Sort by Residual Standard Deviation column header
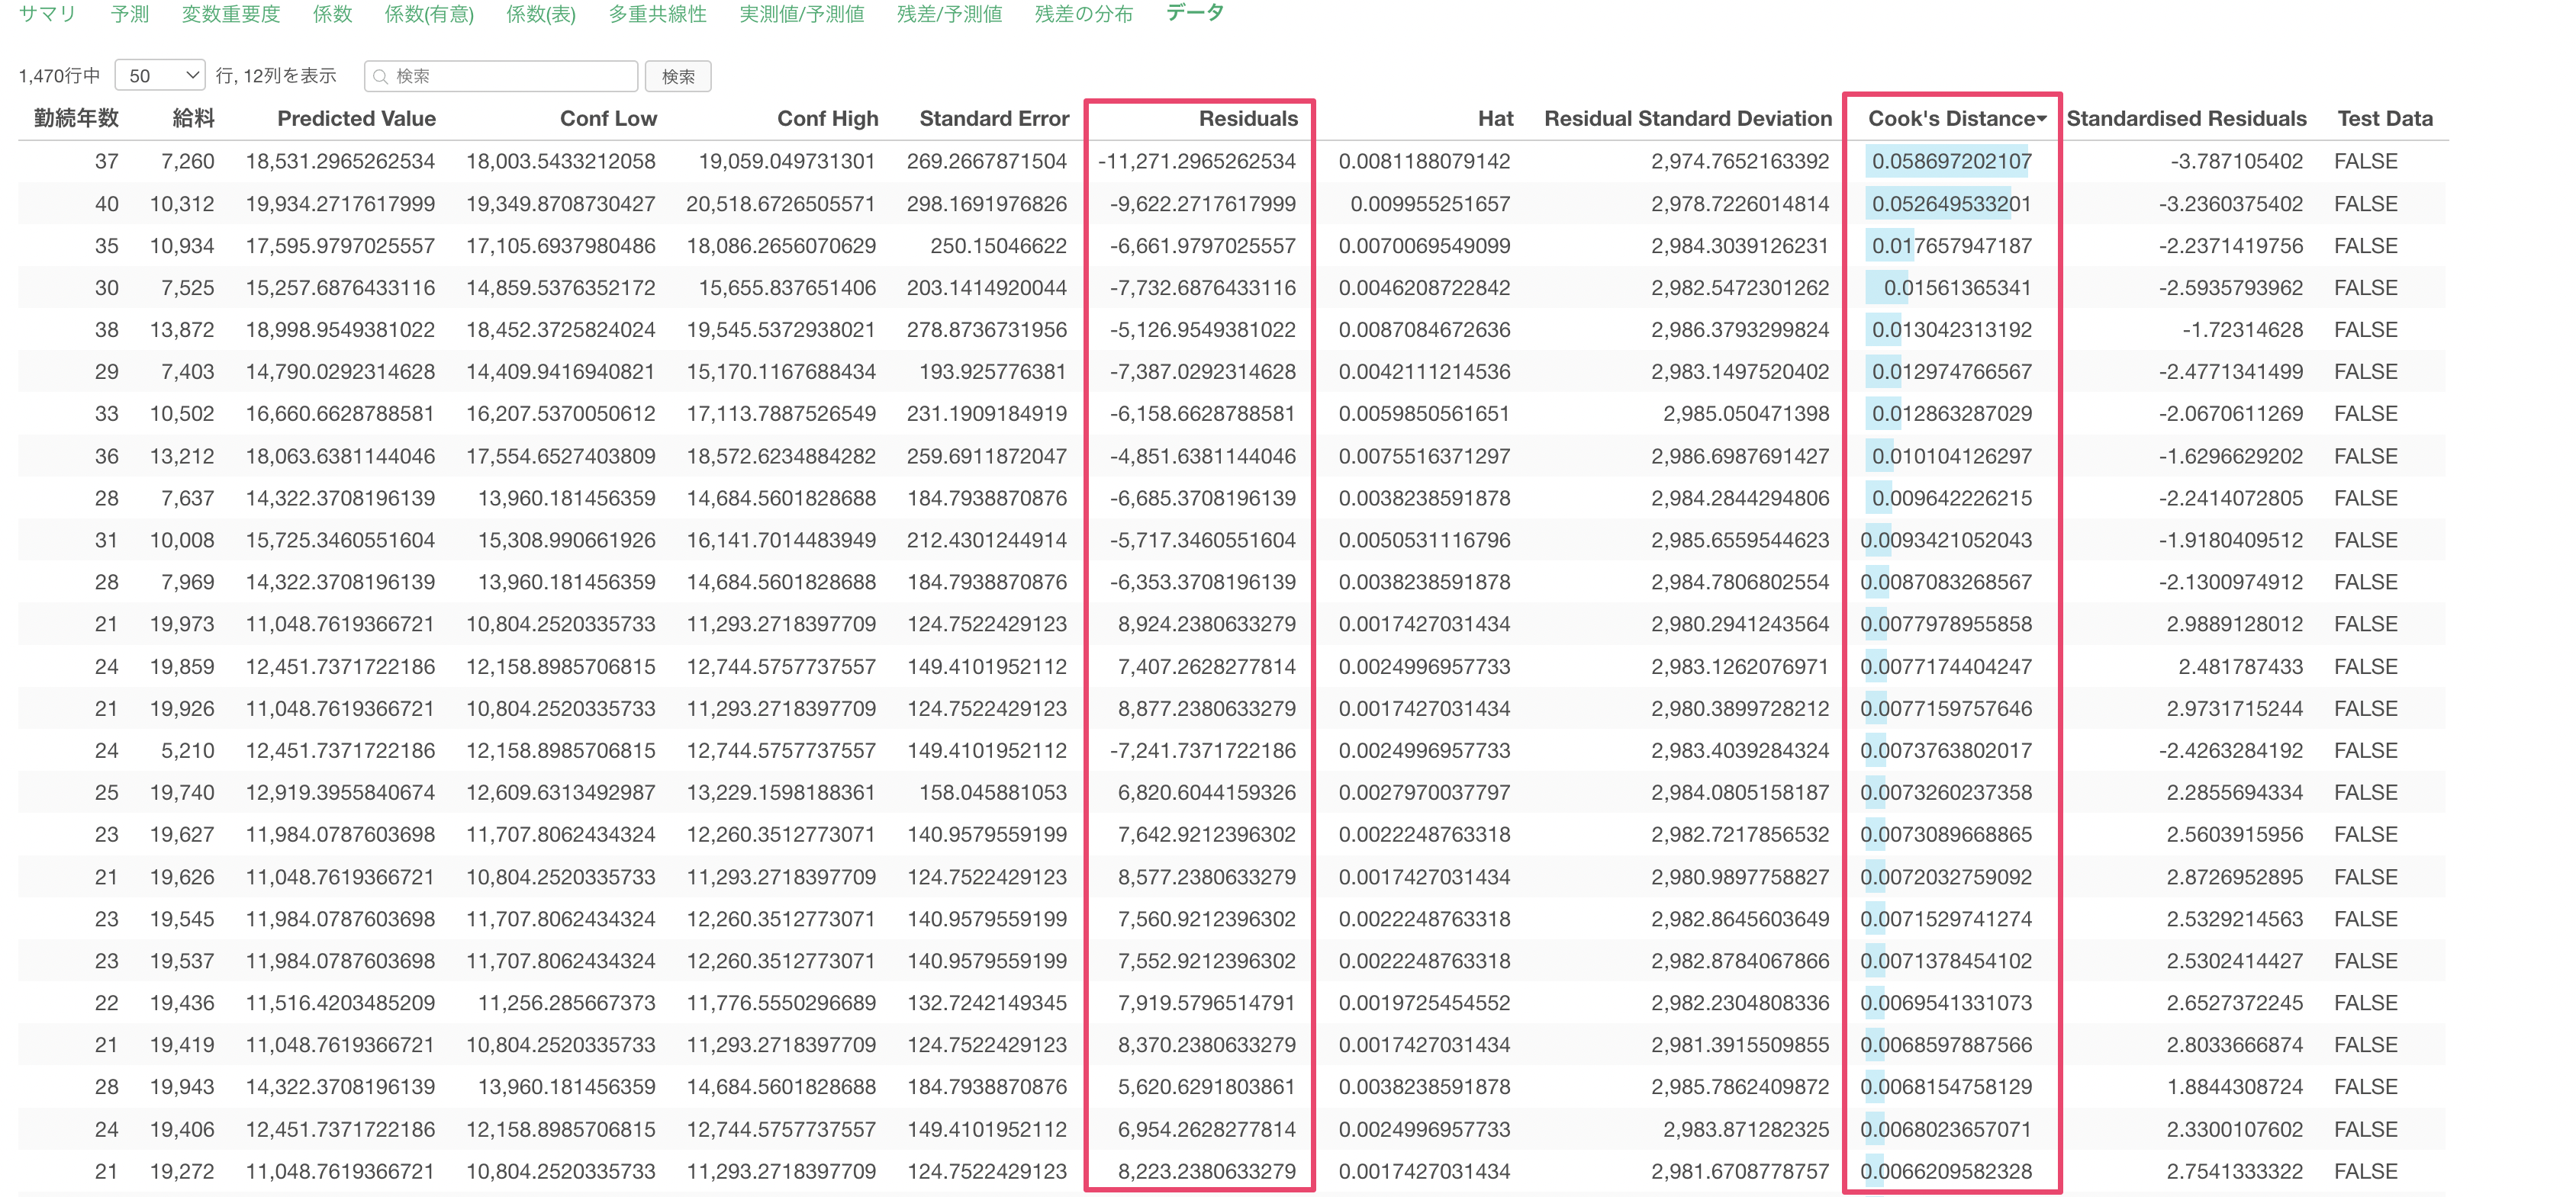Image resolution: width=2576 pixels, height=1197 pixels. point(1688,118)
